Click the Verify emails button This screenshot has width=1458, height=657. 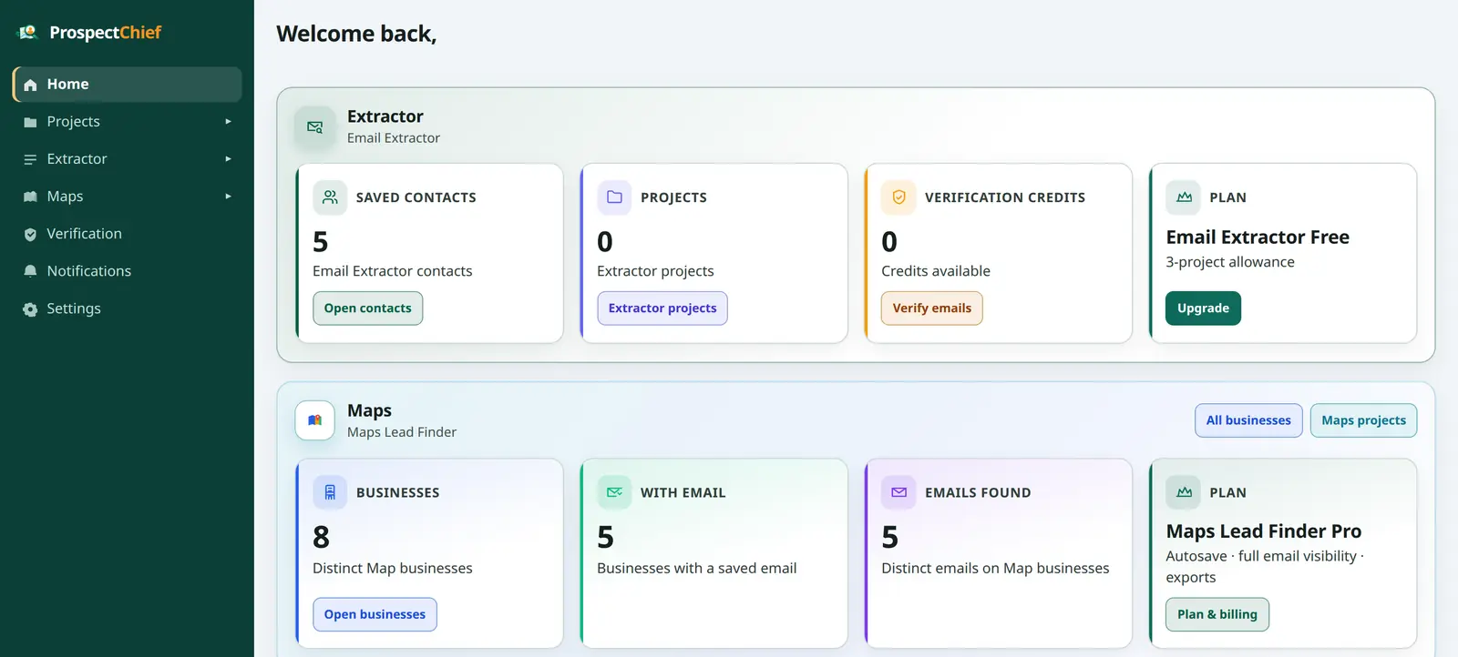[x=932, y=308]
